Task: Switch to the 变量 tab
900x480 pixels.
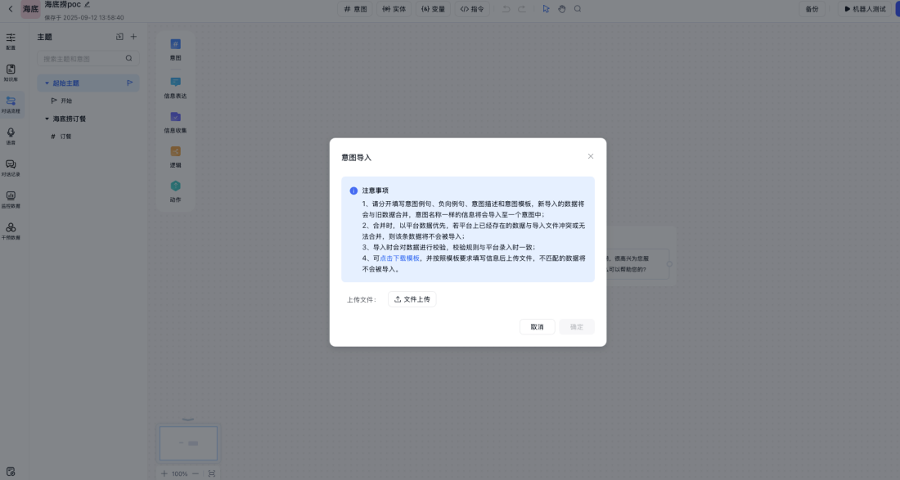Action: click(432, 9)
